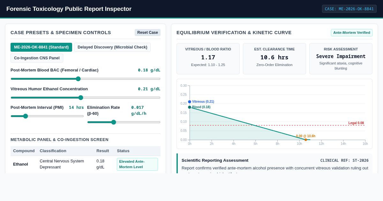This screenshot has height=201, width=383.
Task: Adjust the Post-Mortem Blood BAC slider
Action: coord(86,79)
